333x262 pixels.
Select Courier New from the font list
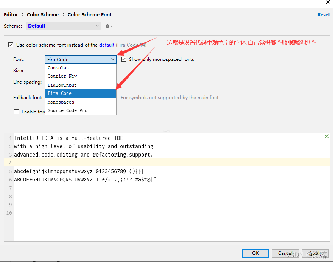tap(81, 76)
